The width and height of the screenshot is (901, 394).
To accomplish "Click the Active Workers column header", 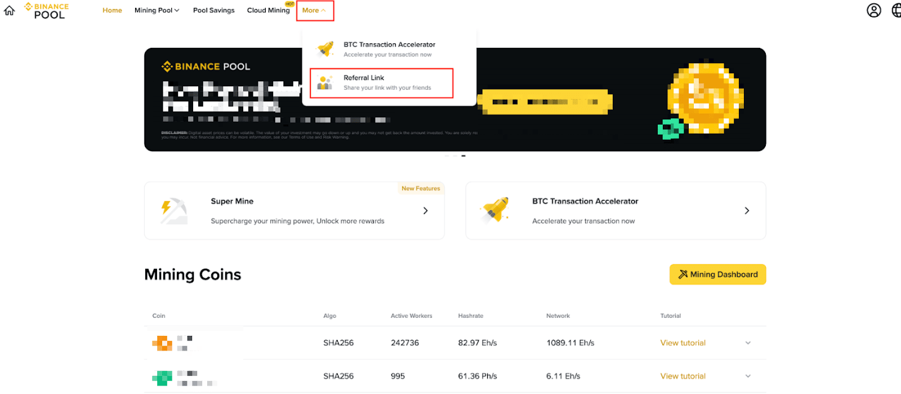I will (x=411, y=316).
